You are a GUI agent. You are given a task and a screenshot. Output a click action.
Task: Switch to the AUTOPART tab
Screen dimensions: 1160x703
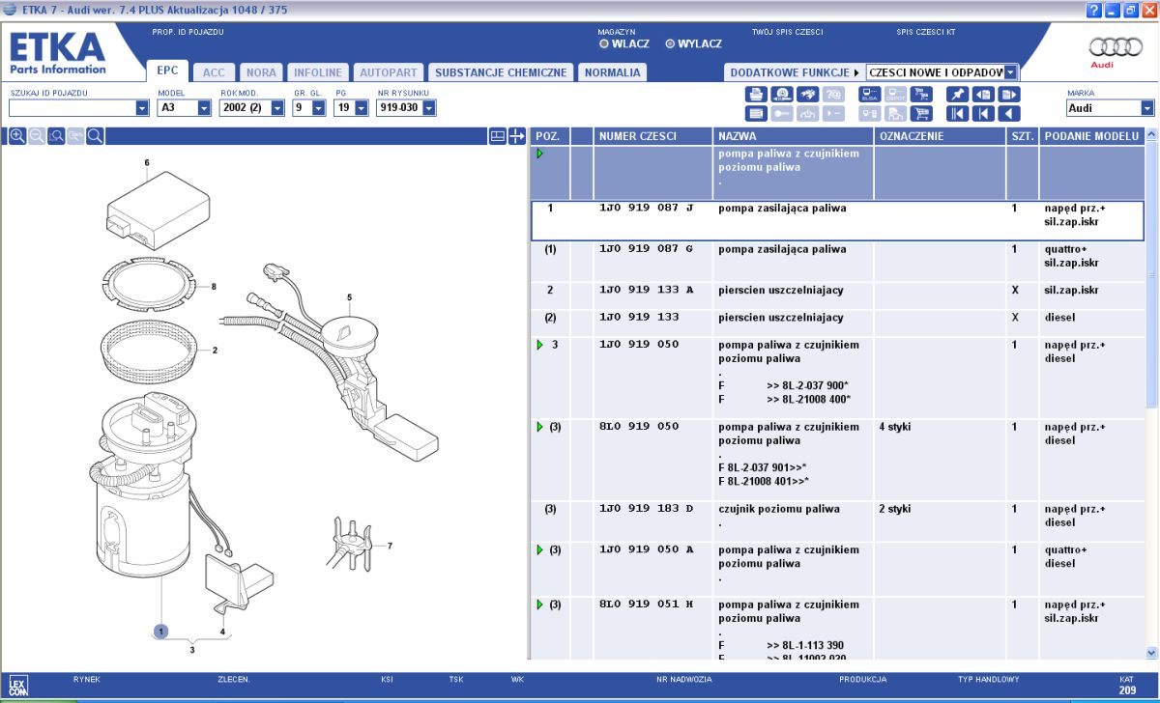click(x=389, y=72)
